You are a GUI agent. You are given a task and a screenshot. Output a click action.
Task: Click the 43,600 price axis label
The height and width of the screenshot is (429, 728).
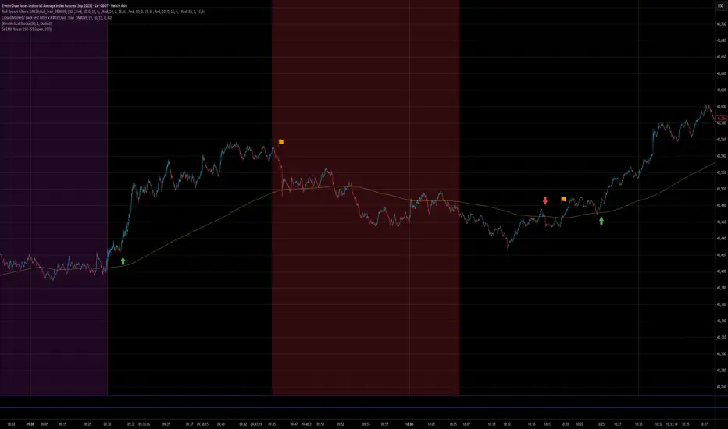[721, 106]
